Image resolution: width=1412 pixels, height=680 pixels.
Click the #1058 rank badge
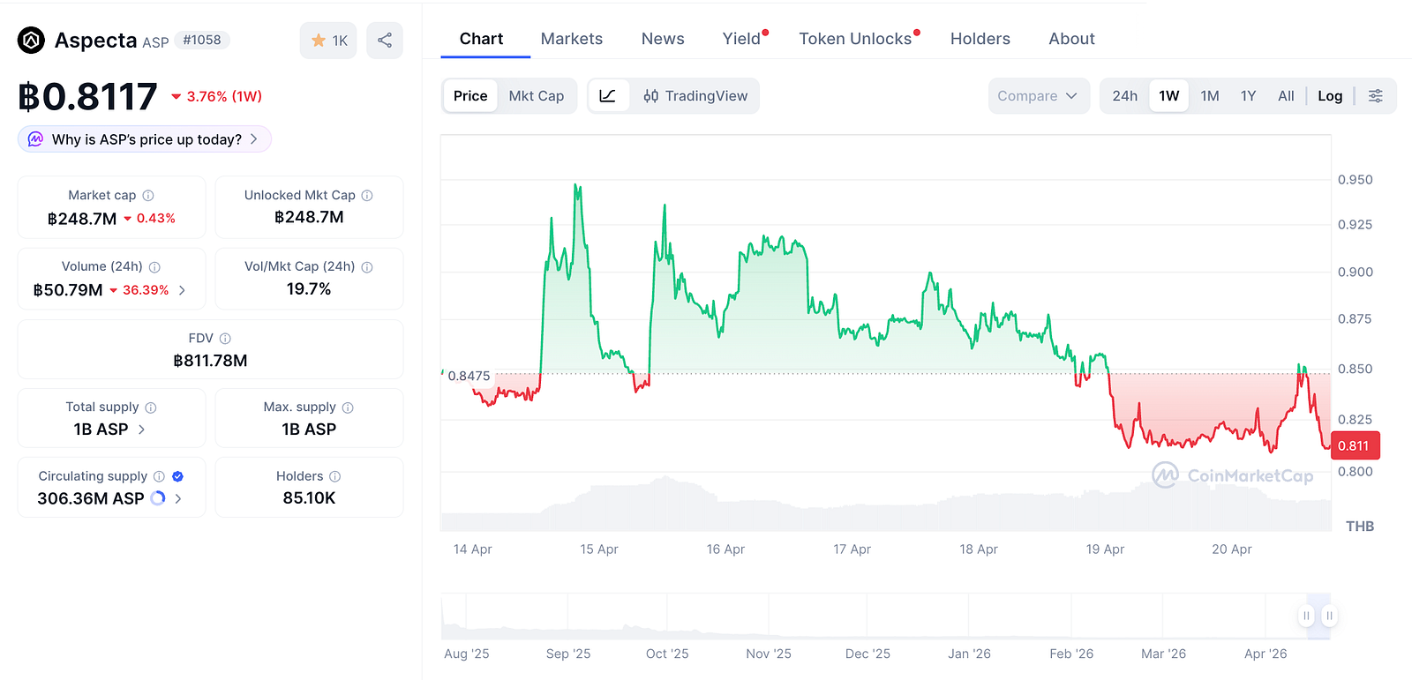pyautogui.click(x=202, y=40)
